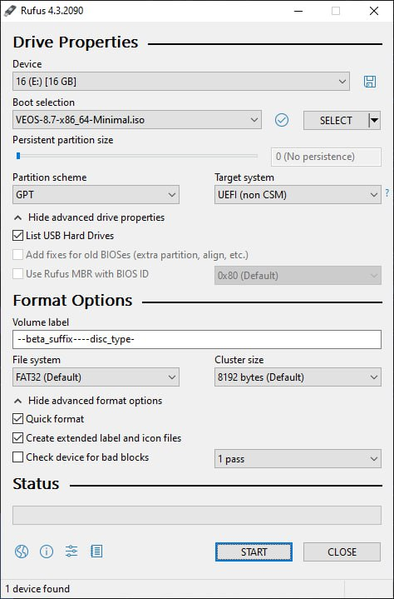Open the Device 16 (E:) dropdown
This screenshot has height=599, width=394.
pos(181,82)
